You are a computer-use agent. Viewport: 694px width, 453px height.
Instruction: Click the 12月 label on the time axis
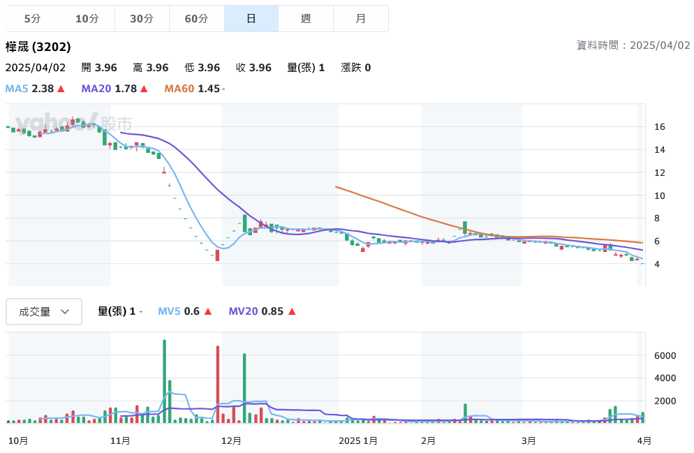pos(231,440)
